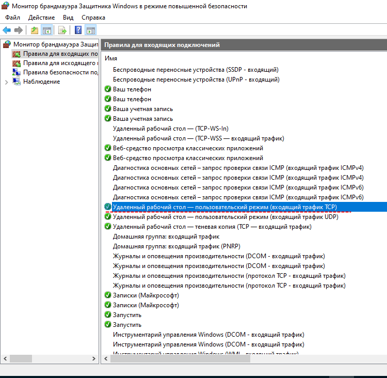Select the UPnP - входящий wireless devices rule

point(196,80)
